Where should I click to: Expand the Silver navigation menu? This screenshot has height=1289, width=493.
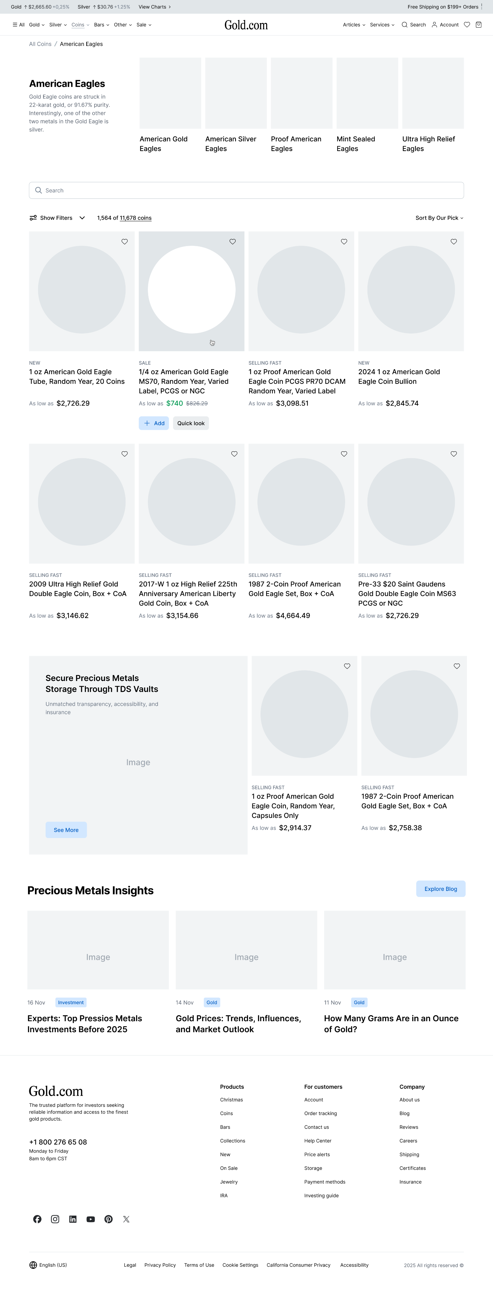pos(58,25)
